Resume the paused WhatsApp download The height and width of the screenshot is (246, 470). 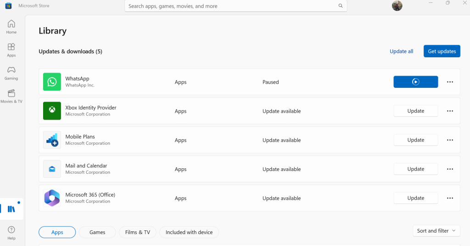point(415,82)
